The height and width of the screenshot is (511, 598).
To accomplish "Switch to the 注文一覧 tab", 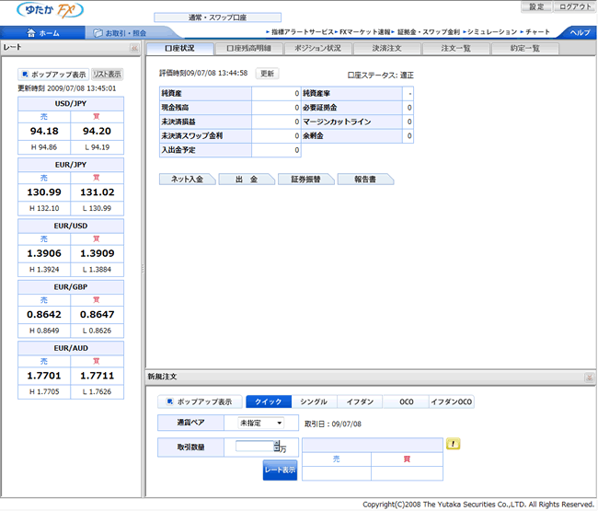I will (x=456, y=49).
